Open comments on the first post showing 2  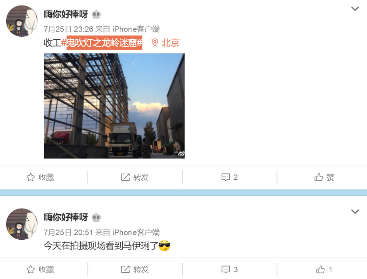230,177
